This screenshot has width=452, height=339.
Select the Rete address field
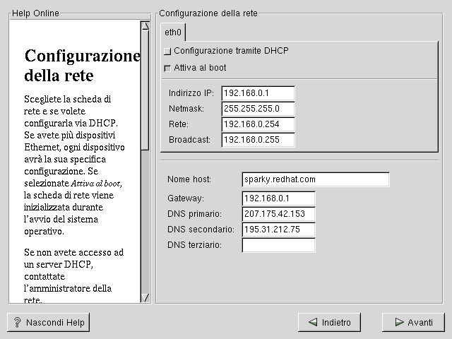tap(258, 124)
